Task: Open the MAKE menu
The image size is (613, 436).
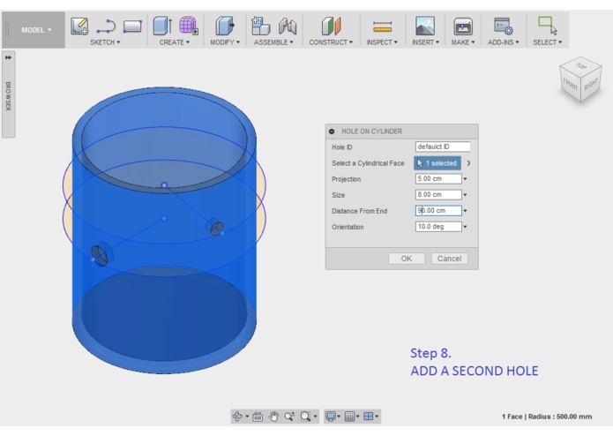Action: (463, 42)
